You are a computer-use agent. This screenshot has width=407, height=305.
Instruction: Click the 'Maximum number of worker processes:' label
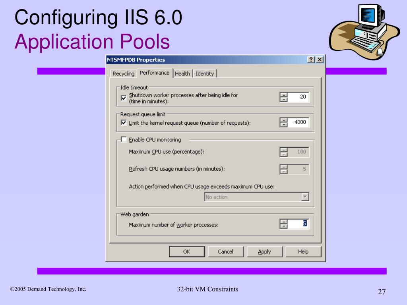coord(174,225)
